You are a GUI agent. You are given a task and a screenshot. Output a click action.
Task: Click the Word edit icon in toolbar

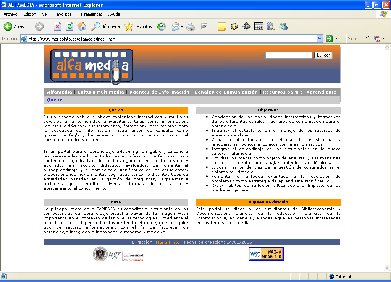(204, 26)
